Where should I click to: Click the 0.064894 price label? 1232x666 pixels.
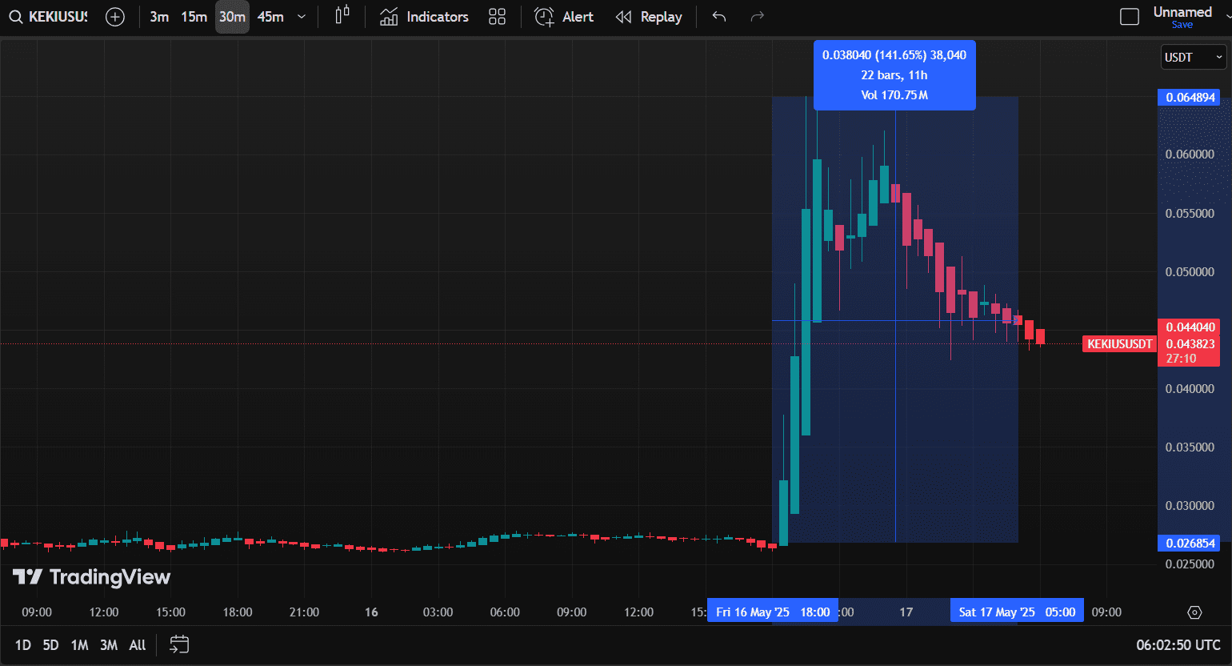[x=1190, y=98]
